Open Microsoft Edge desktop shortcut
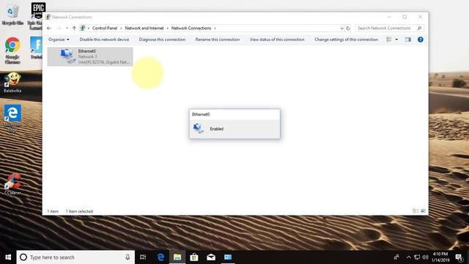The height and width of the screenshot is (264, 469). click(12, 118)
